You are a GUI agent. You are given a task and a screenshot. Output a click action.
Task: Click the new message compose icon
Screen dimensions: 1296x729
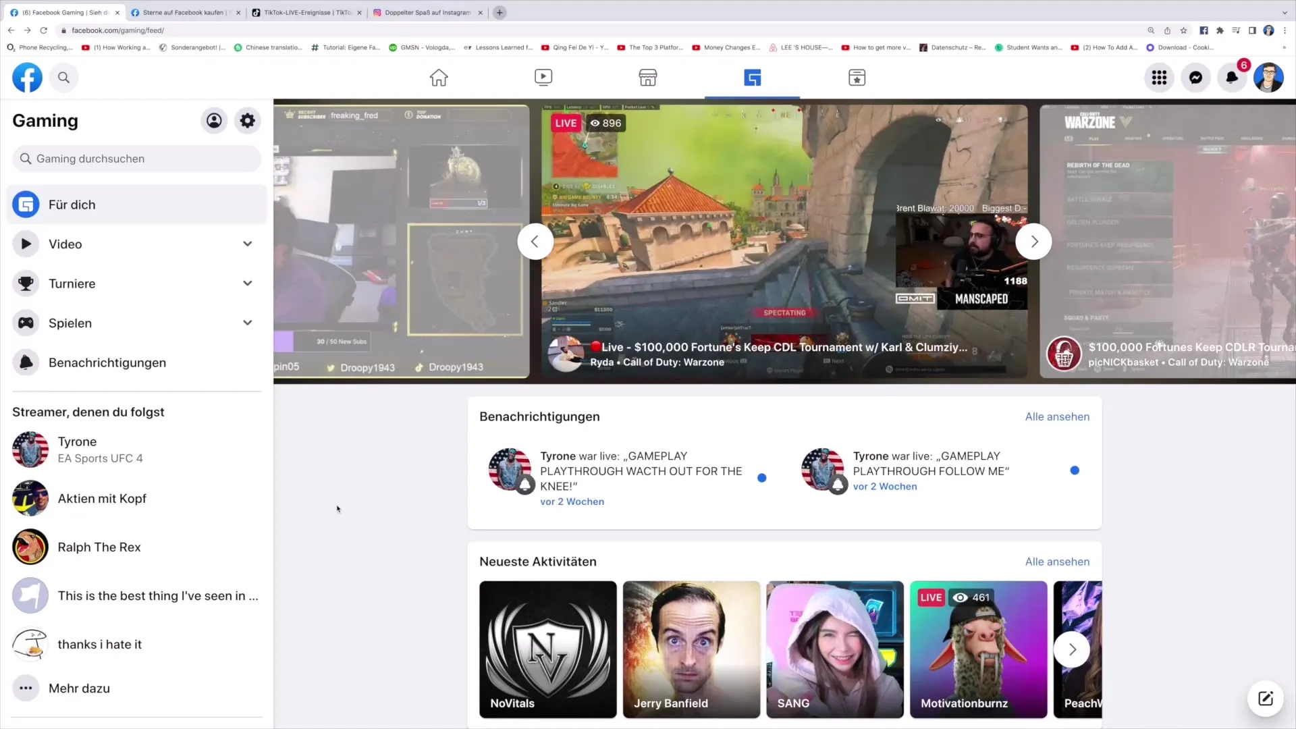click(x=1266, y=699)
